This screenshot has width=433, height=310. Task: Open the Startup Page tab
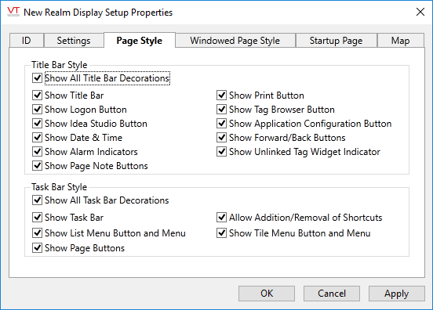click(336, 41)
